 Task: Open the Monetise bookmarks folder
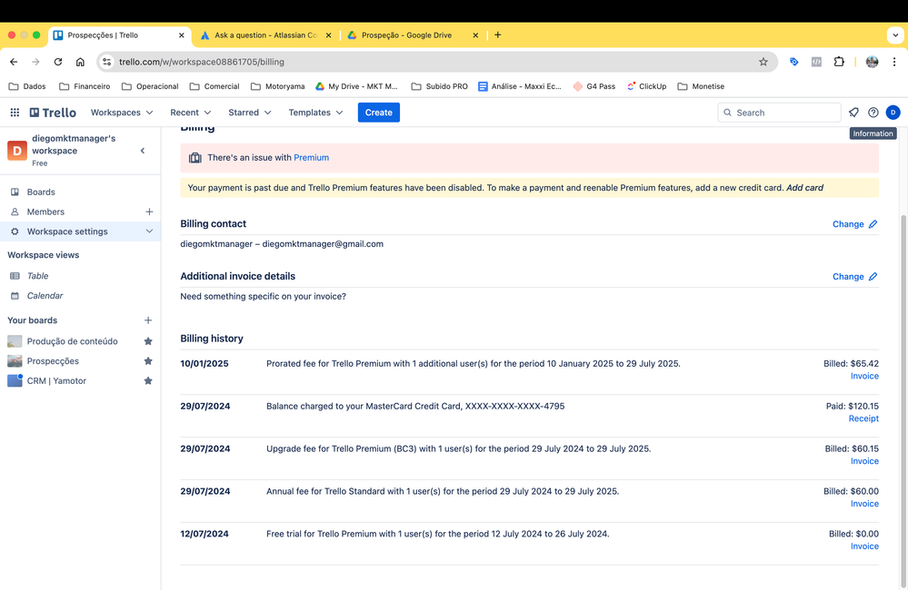pyautogui.click(x=701, y=86)
